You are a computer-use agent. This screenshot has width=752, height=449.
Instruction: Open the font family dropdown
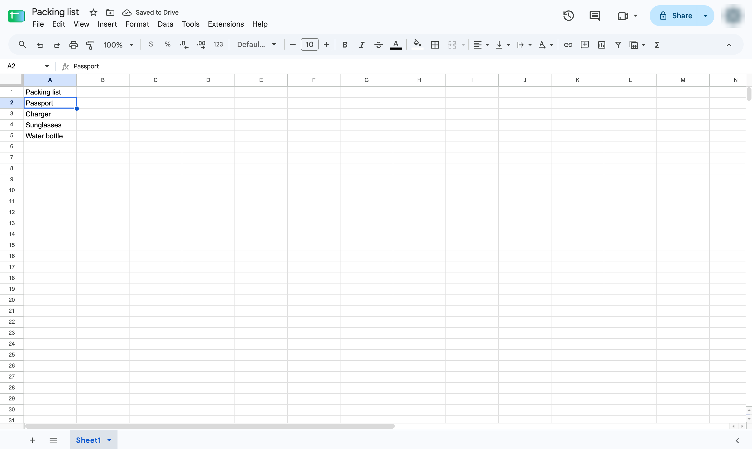coord(256,44)
